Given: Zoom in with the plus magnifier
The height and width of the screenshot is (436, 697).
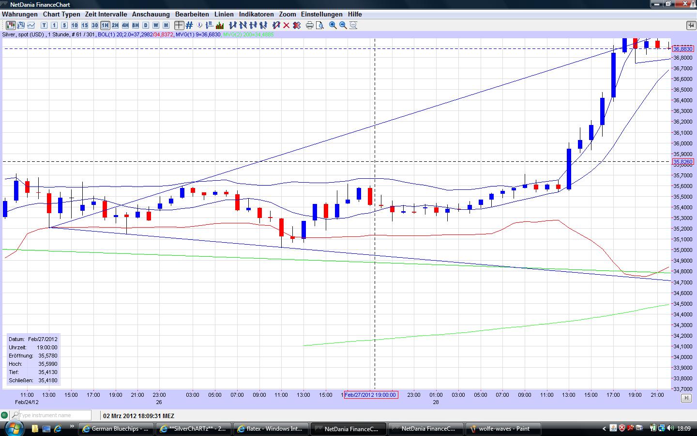Looking at the screenshot, I should pyautogui.click(x=333, y=25).
